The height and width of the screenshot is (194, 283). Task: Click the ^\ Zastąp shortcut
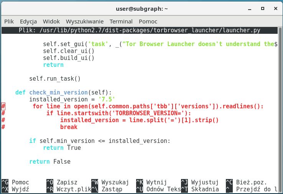click(107, 189)
